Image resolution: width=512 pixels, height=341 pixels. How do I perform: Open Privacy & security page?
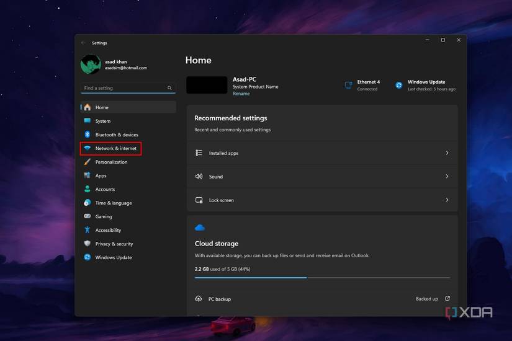coord(128,244)
